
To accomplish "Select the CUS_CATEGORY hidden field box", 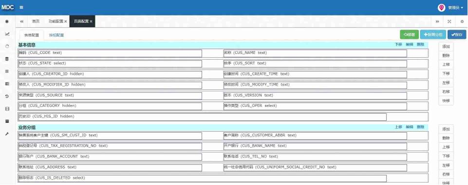I will [x=110, y=106].
